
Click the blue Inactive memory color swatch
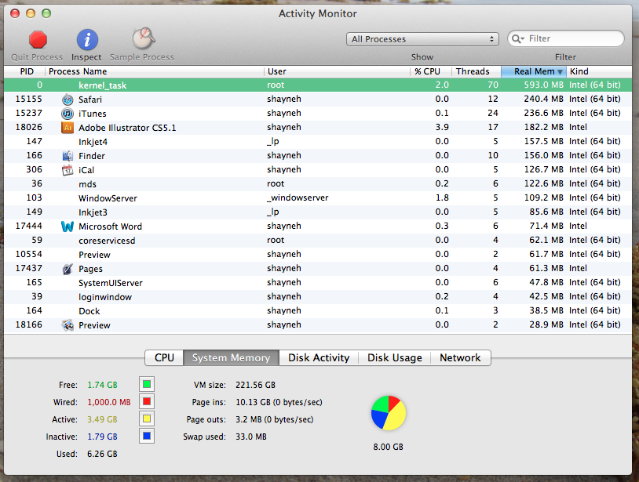pyautogui.click(x=147, y=436)
